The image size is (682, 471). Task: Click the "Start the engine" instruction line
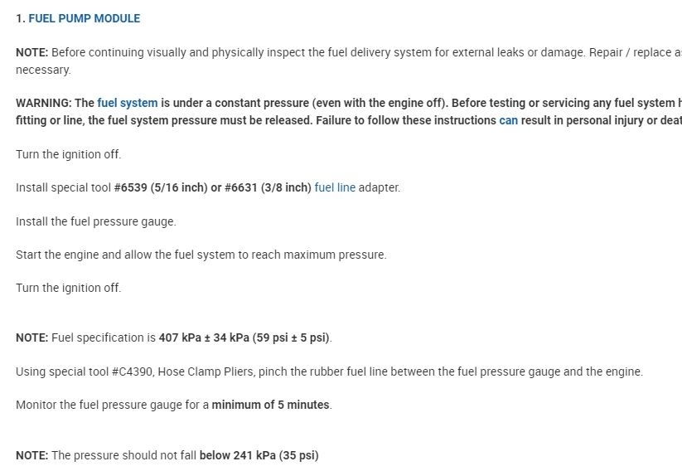point(201,255)
